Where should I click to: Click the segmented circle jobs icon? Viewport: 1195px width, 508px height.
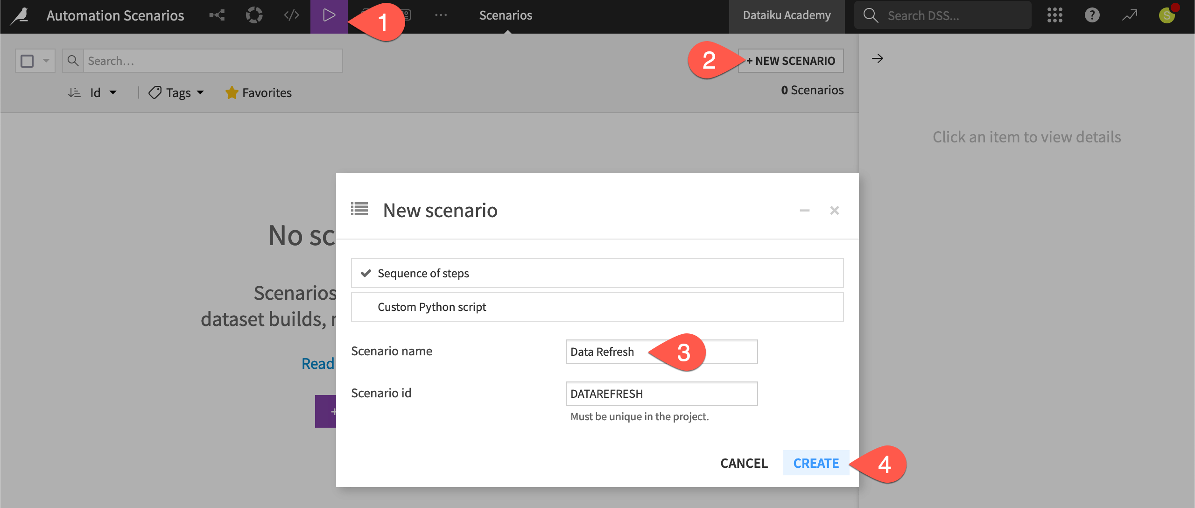[254, 14]
